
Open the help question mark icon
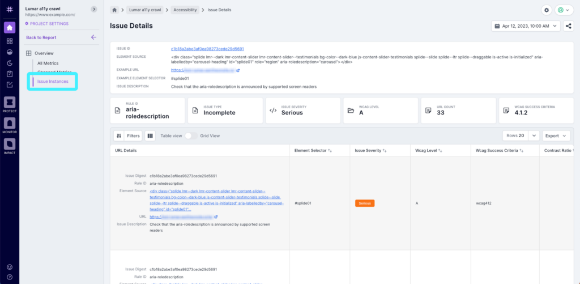pos(10,277)
